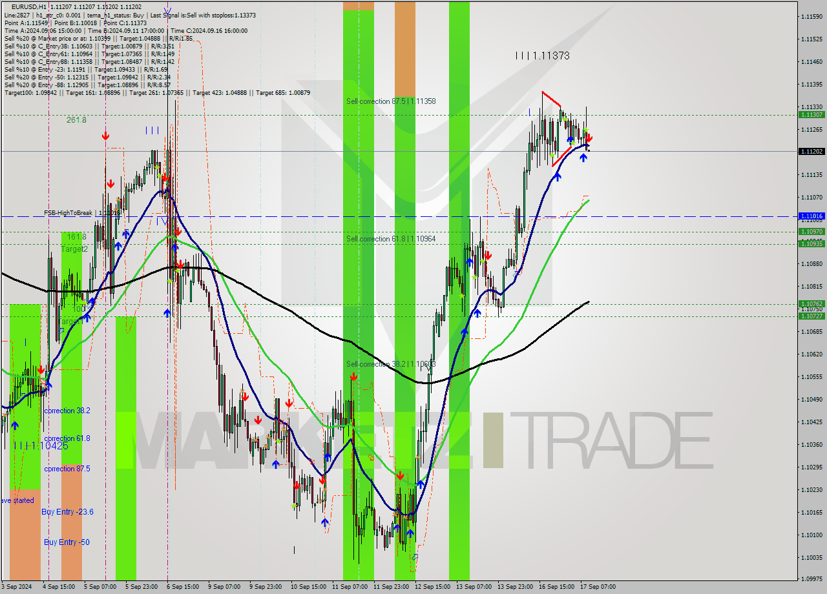Click the 'Sell %20 @ Entry -50' row
The height and width of the screenshot is (594, 827).
(87, 77)
